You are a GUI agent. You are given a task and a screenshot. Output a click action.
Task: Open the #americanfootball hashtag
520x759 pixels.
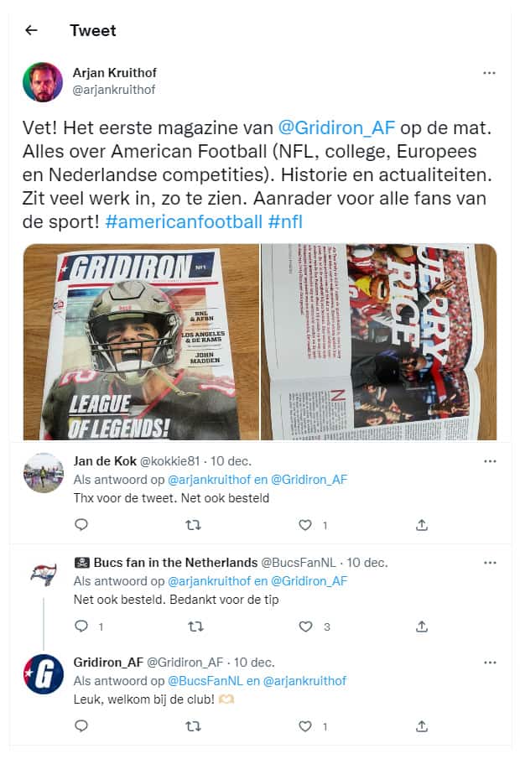coord(184,221)
